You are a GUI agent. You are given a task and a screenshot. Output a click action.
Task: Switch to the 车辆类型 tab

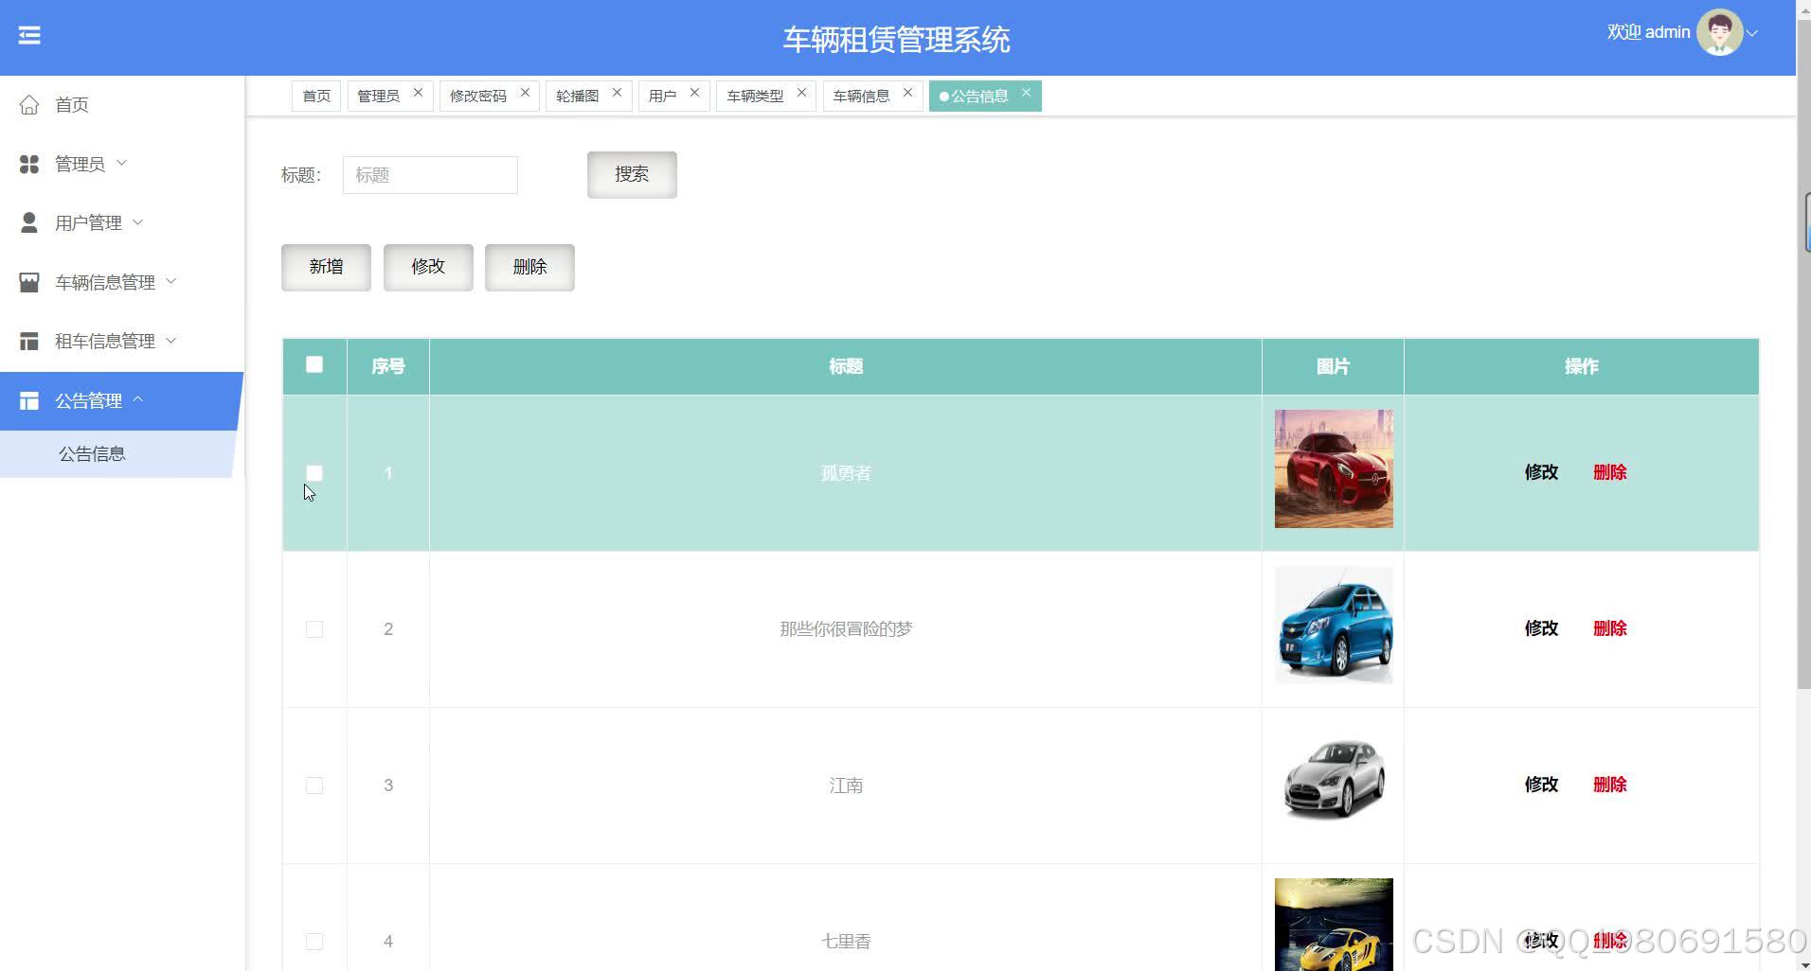point(755,95)
